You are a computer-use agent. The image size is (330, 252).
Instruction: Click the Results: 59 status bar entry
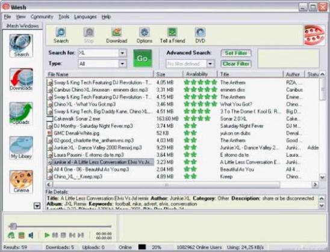15,247
